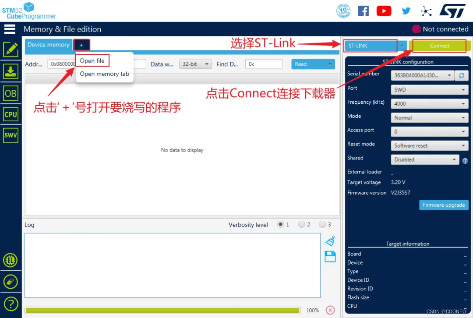This screenshot has width=473, height=318.
Task: Switch to the Device memory tab
Action: point(49,45)
